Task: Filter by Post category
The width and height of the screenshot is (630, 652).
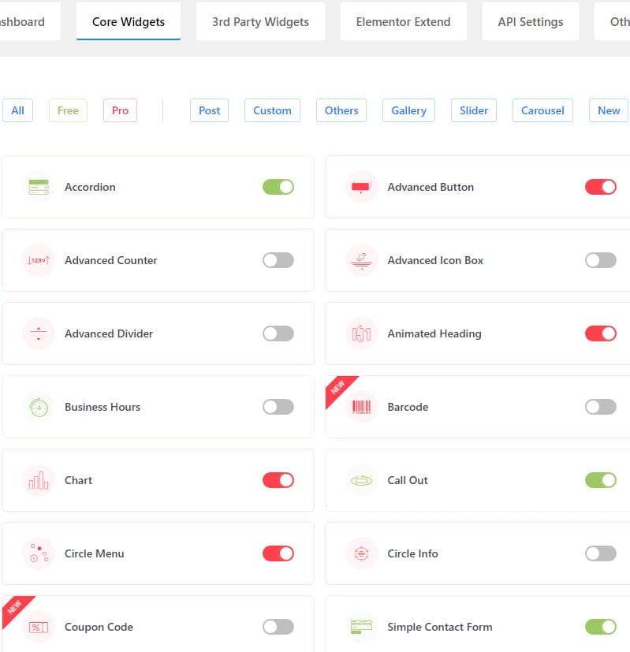Action: (209, 110)
